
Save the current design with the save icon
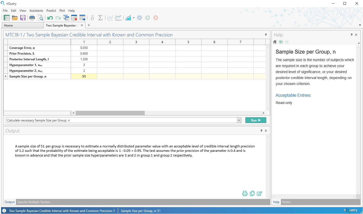(x=23, y=18)
